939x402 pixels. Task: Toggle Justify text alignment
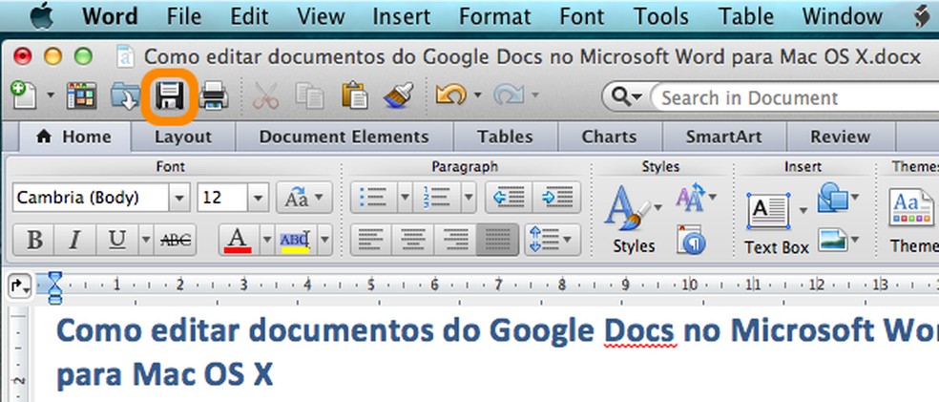click(x=497, y=240)
